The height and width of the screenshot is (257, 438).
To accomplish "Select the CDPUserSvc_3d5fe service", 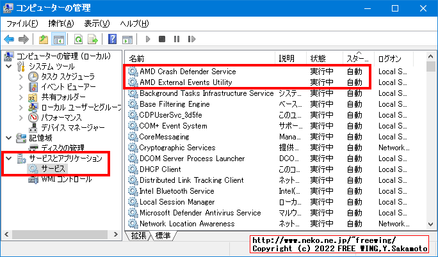I will tap(268, 115).
